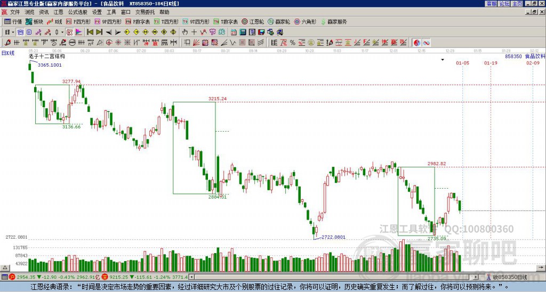Screen dimensions: 546x292
Task: Click the yellow diamond left-shift icon
Action: pos(127,33)
